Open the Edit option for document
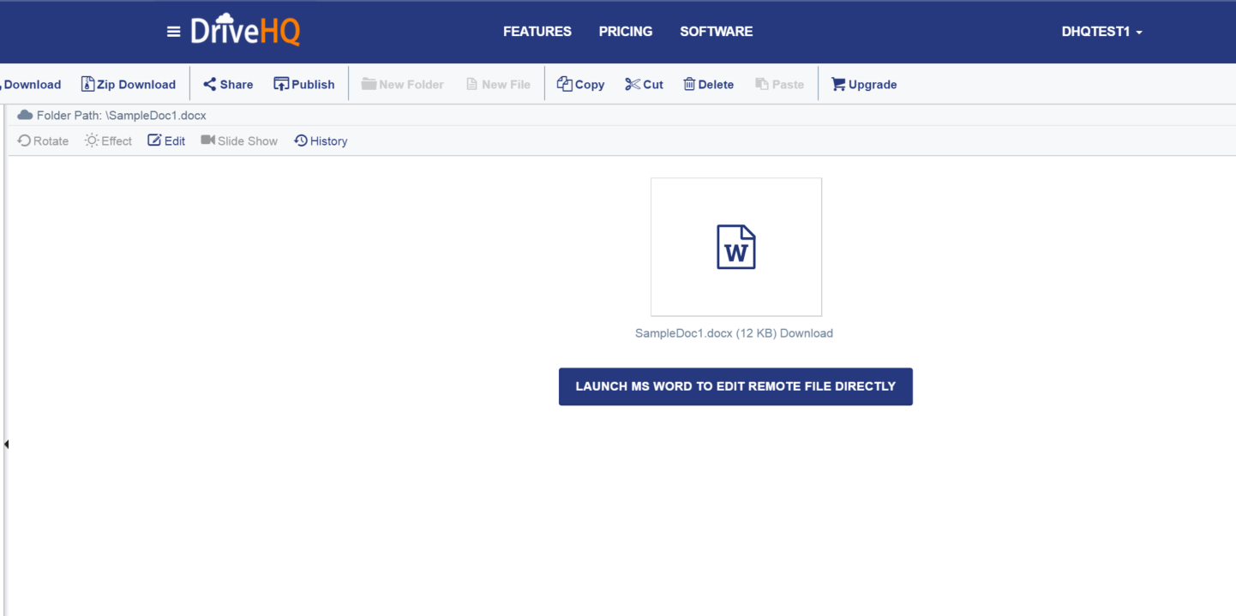The image size is (1236, 616). point(166,141)
